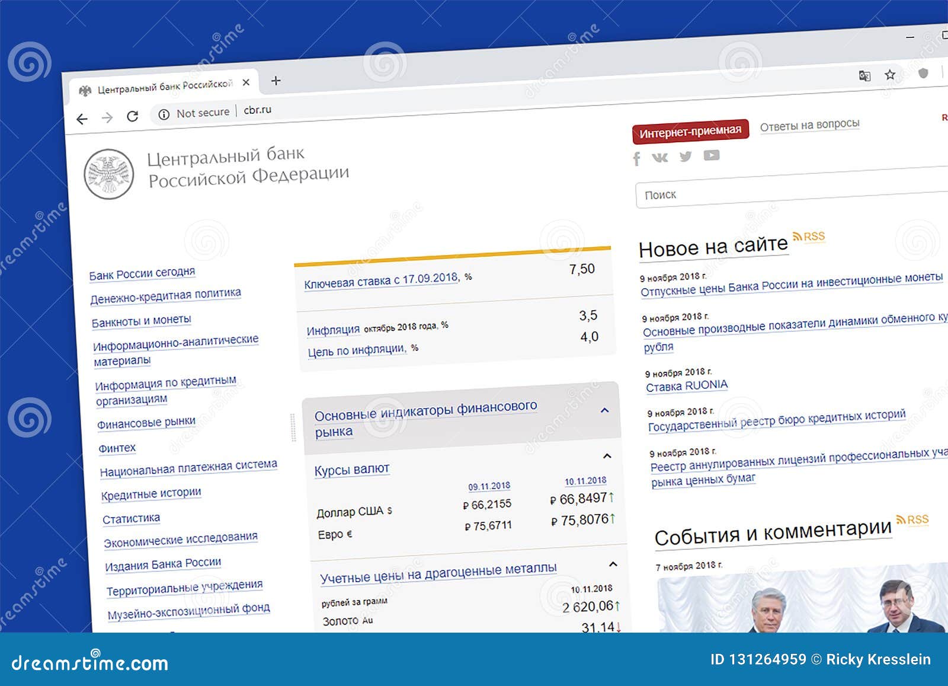Open the Финтех menu item

tap(117, 448)
